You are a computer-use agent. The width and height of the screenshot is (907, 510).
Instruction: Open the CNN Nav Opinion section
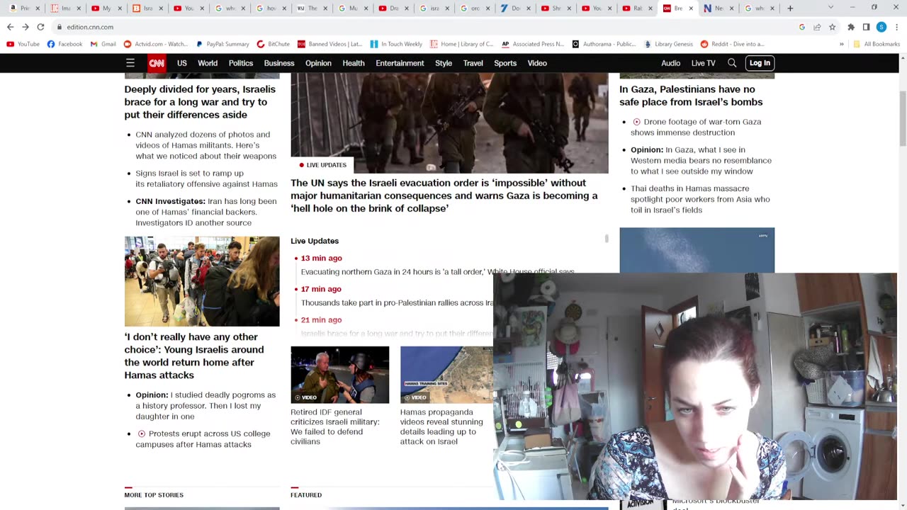coord(318,63)
